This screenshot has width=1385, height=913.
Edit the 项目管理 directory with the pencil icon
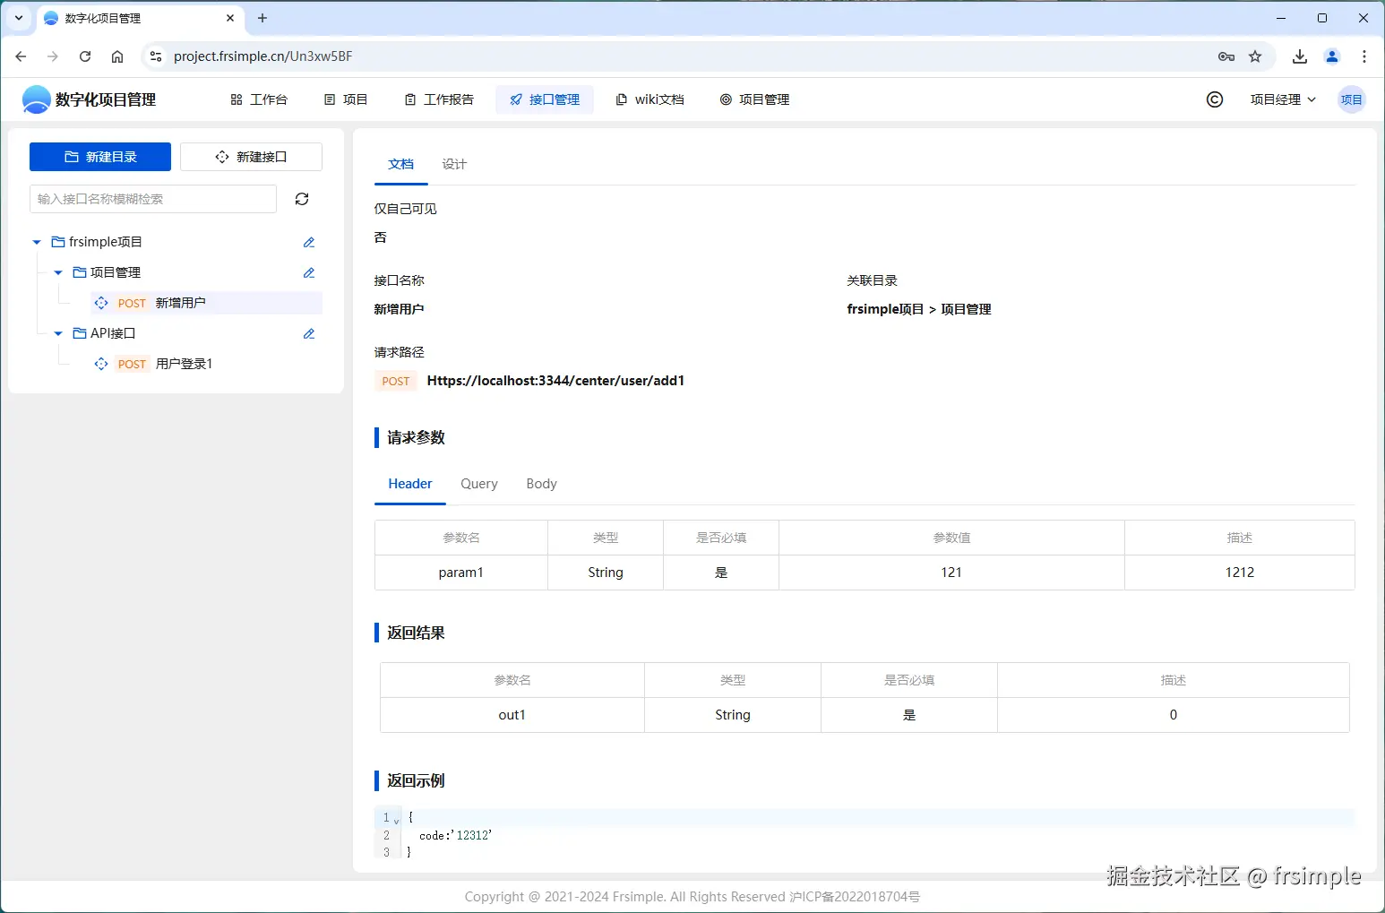[308, 272]
